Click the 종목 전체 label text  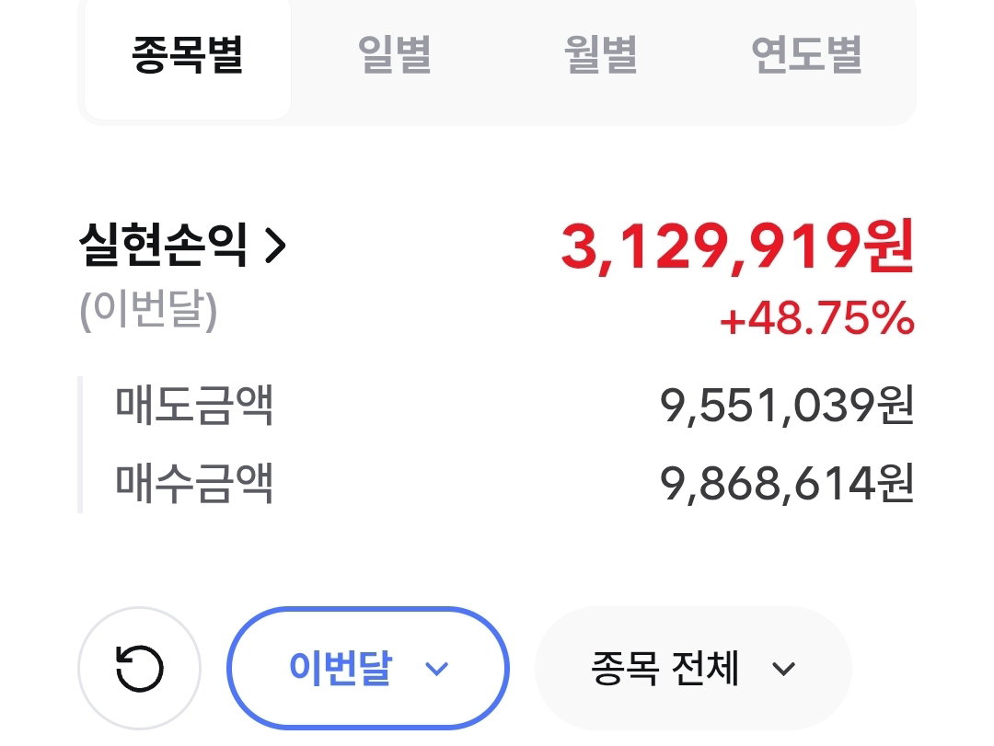click(665, 668)
